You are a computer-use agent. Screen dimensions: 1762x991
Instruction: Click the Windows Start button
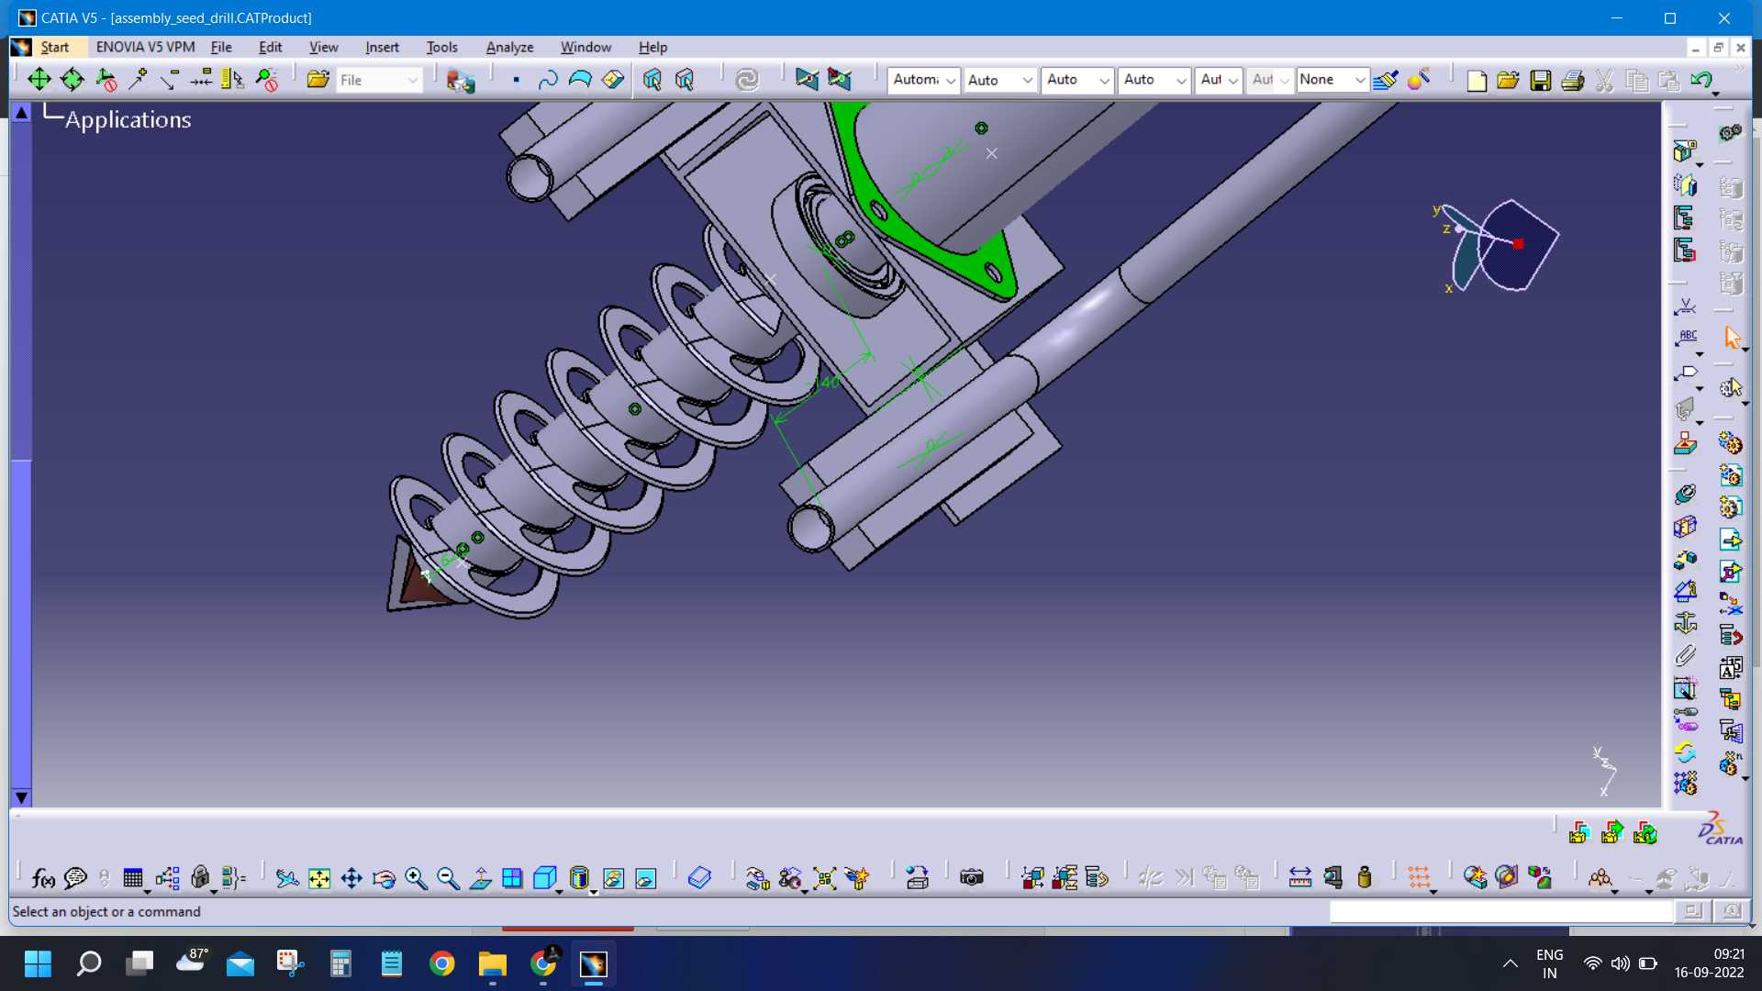[x=38, y=963]
